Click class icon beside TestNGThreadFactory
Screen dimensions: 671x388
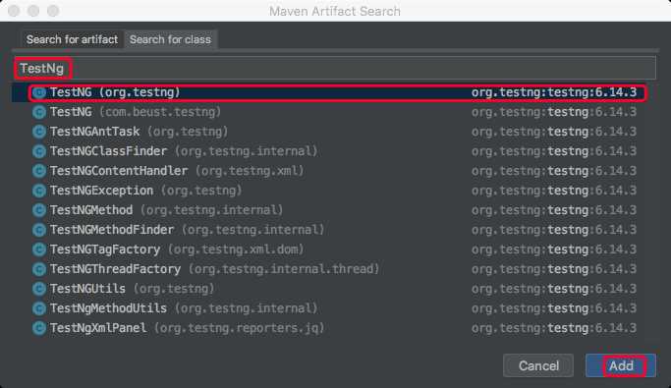[x=39, y=269]
